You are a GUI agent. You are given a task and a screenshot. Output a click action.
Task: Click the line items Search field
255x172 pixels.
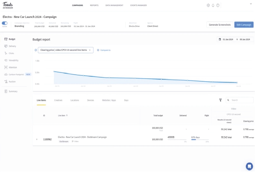point(241,100)
